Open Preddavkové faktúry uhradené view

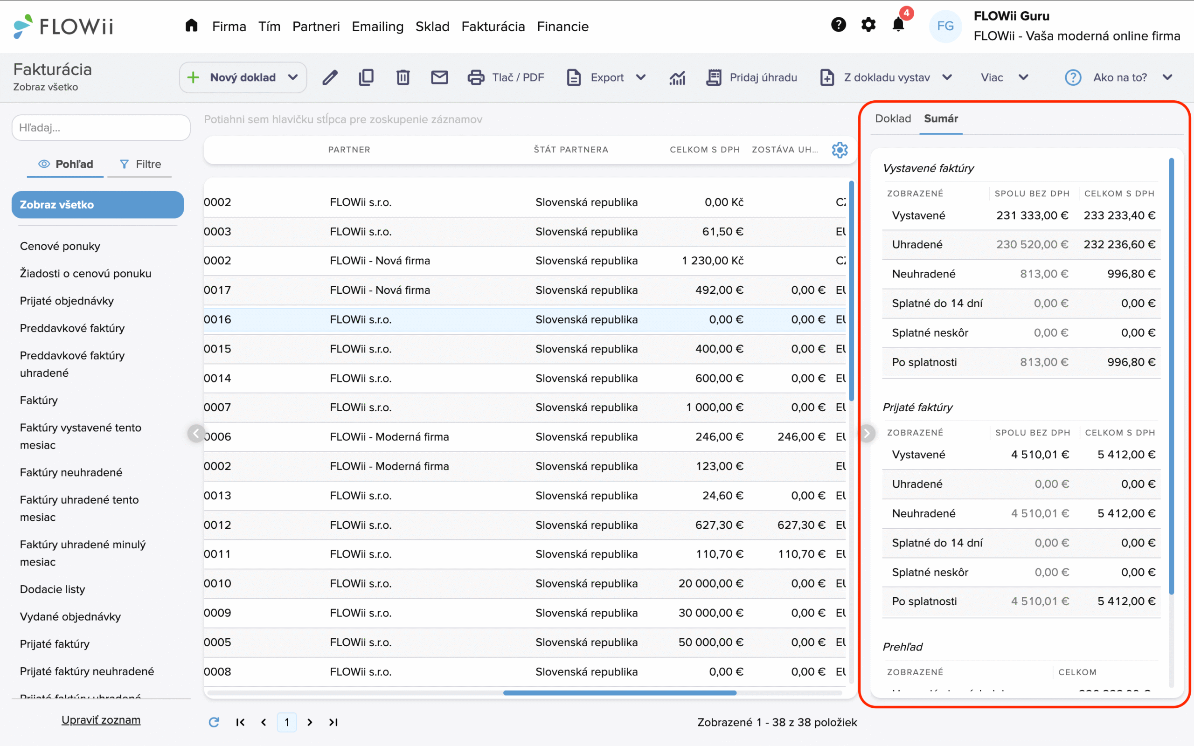[x=72, y=364]
